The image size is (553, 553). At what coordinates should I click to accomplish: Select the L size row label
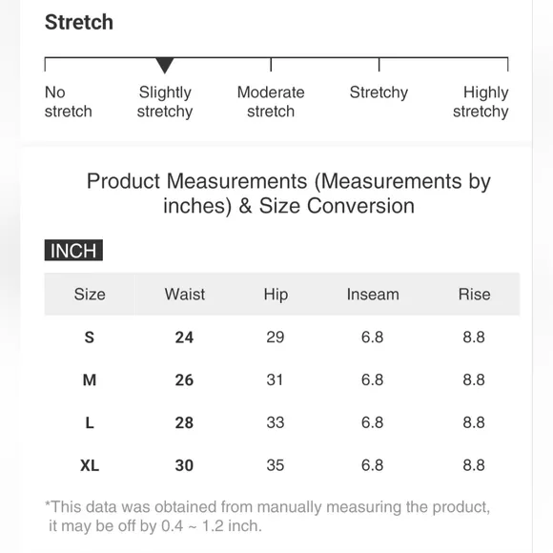point(90,422)
